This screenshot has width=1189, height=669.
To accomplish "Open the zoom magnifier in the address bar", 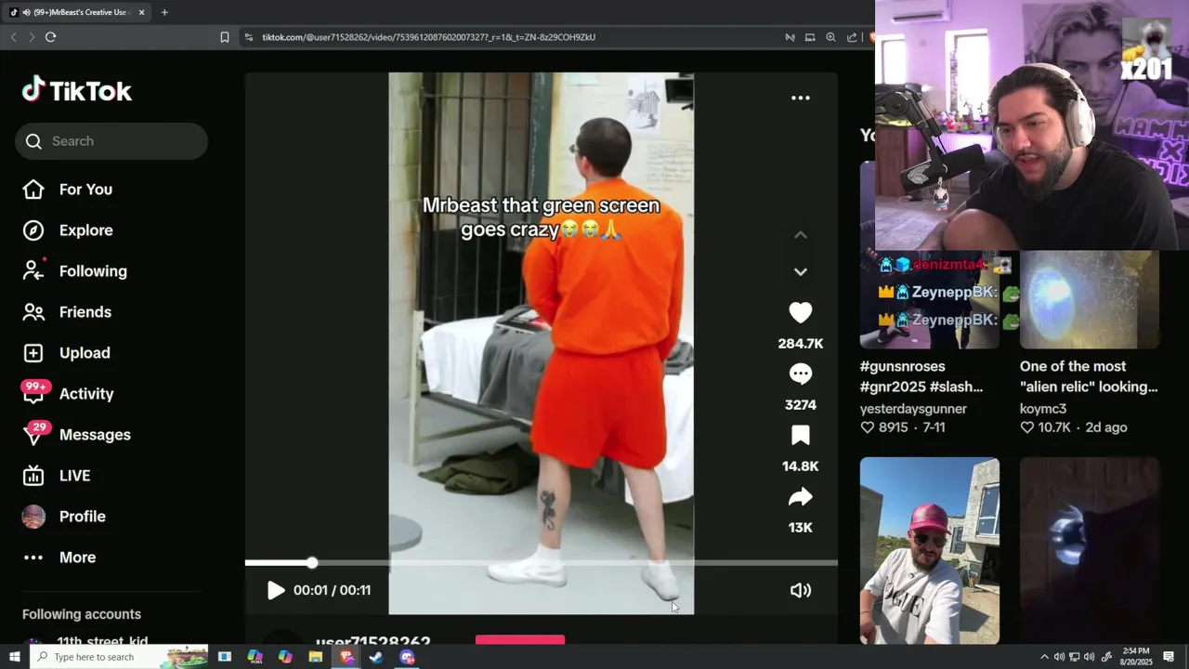I will (x=830, y=37).
